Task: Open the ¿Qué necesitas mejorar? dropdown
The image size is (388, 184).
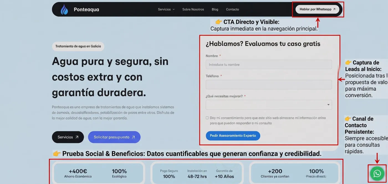Action: (269, 105)
